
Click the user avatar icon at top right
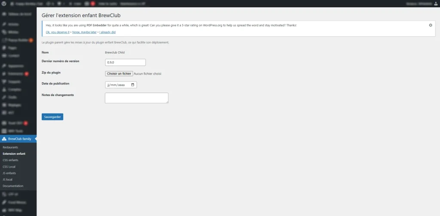coord(436,4)
